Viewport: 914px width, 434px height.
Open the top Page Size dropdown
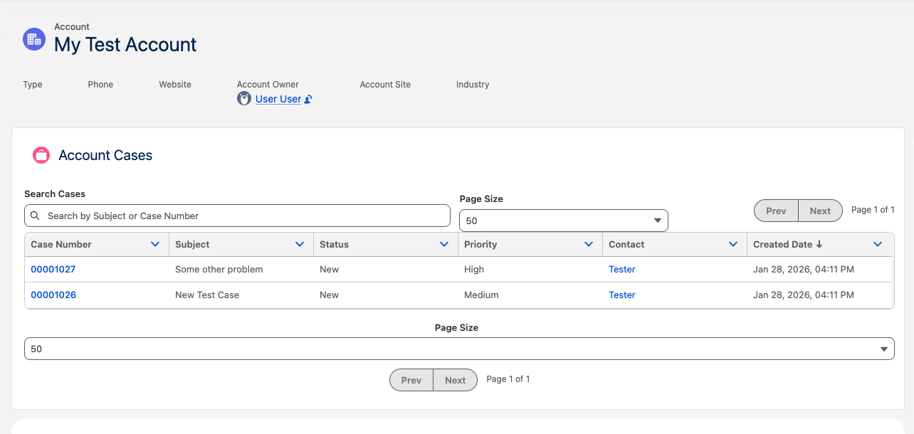(x=563, y=221)
